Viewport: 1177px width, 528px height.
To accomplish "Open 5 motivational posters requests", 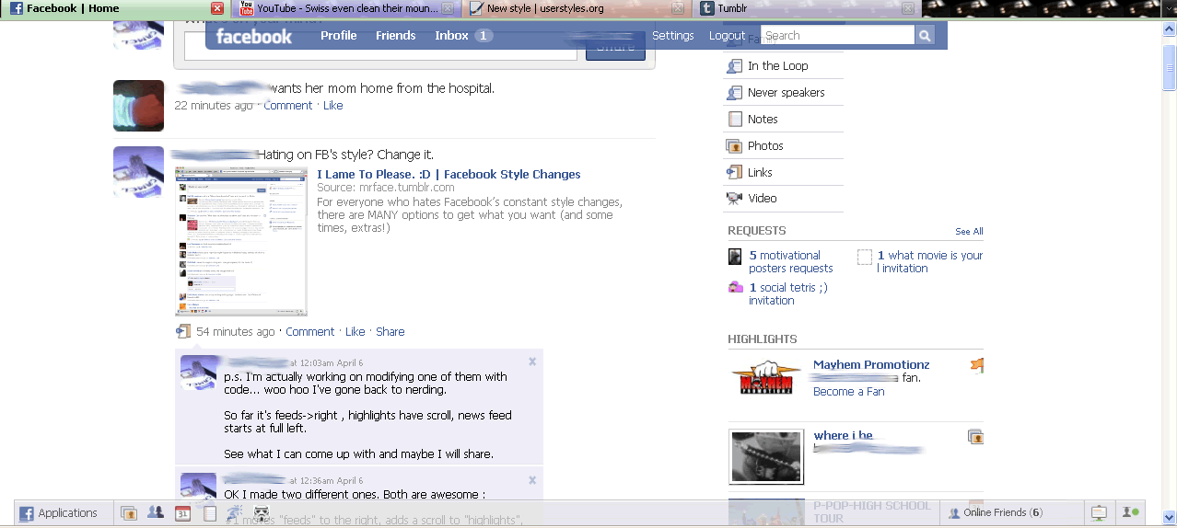I will pyautogui.click(x=790, y=262).
